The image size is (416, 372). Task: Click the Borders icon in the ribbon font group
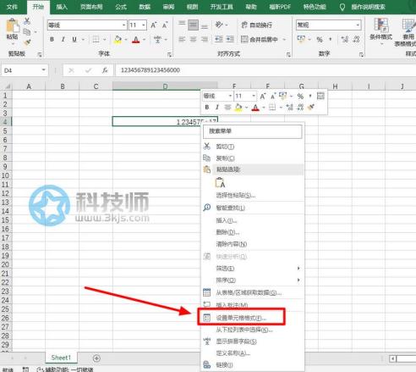(x=96, y=39)
